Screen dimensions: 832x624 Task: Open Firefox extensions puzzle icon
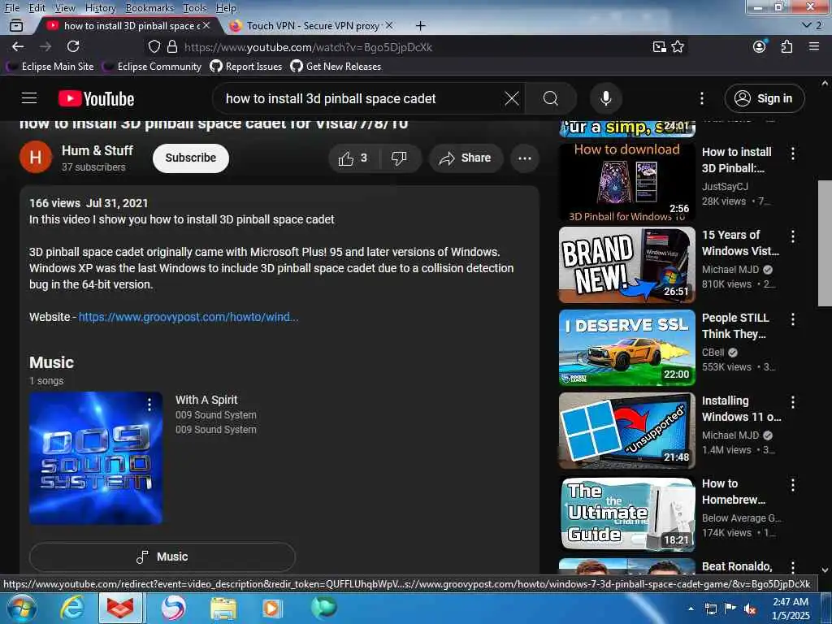coord(786,46)
